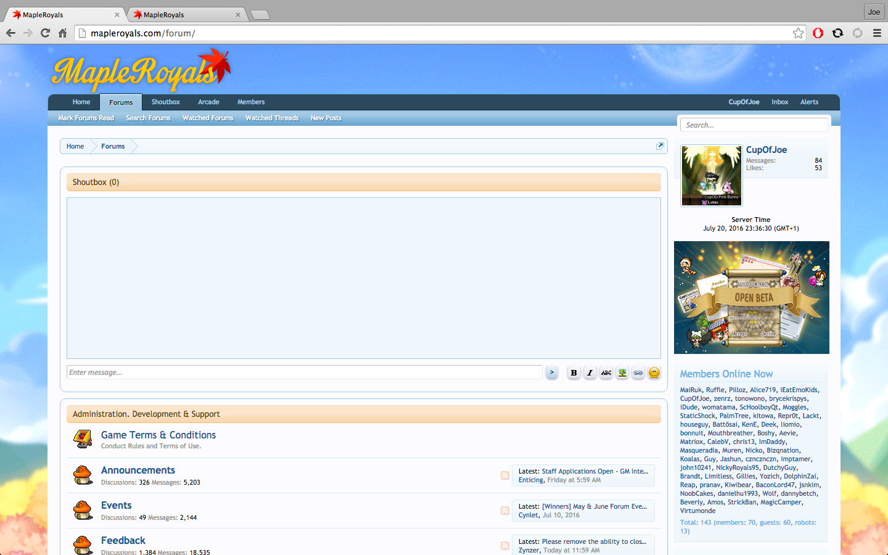Viewport: 888px width, 555px height.
Task: Reload the current page
Action: click(x=45, y=33)
